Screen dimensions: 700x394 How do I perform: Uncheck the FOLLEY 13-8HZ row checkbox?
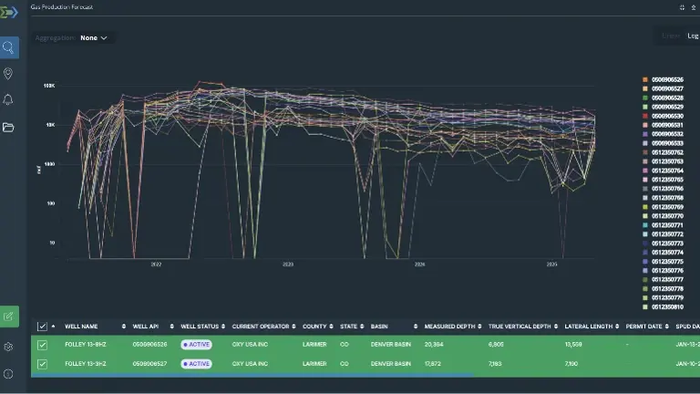[x=42, y=345]
